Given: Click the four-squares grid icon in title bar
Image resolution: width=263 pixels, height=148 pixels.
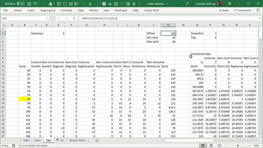Looking at the screenshot, I should pyautogui.click(x=104, y=4).
